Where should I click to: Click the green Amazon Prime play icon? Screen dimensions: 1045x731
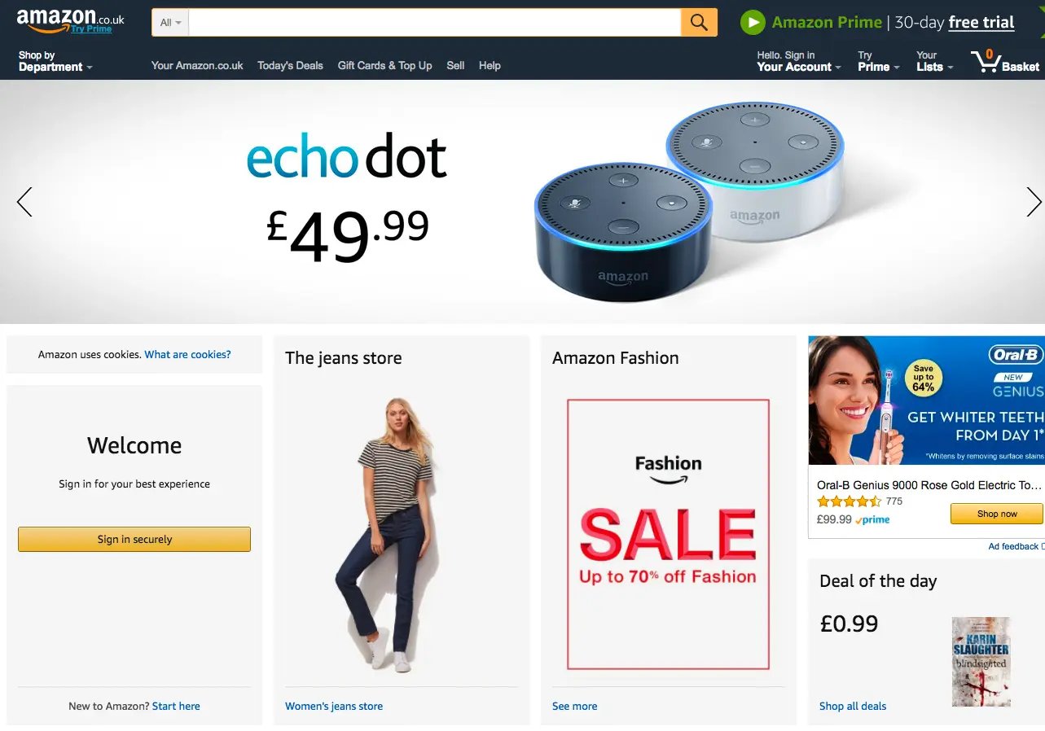pos(753,23)
